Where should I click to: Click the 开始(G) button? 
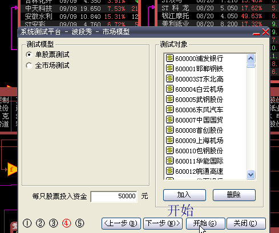point(205,223)
